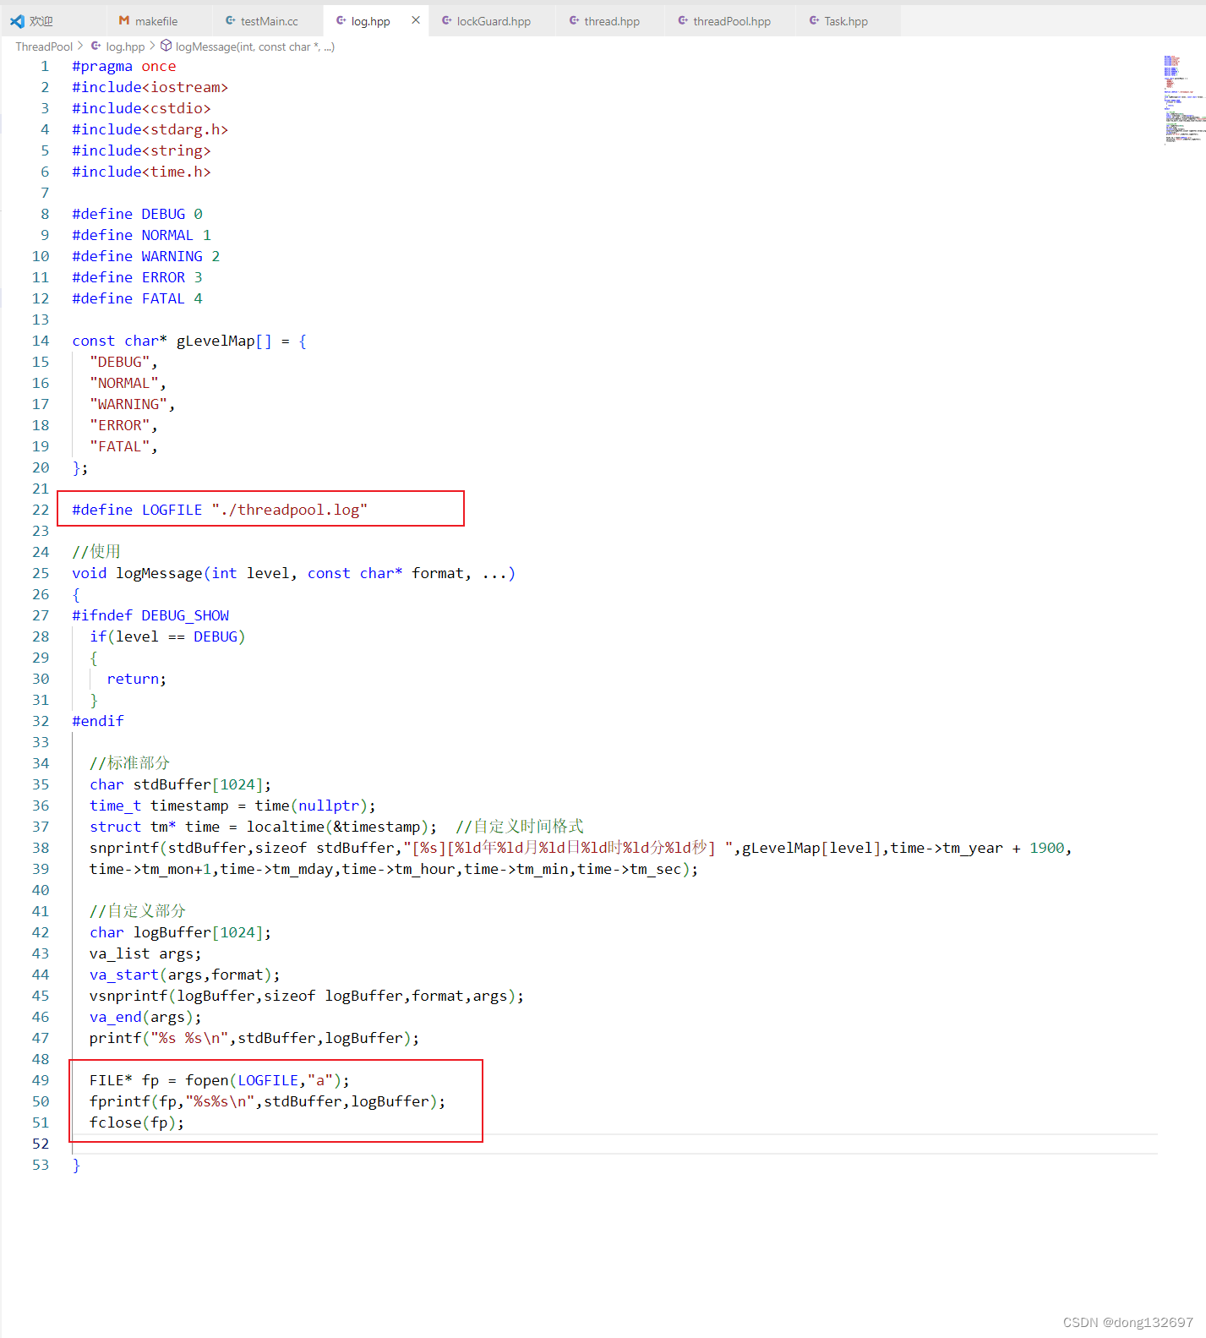Click on 'char stdBuffer[1024];' line
The width and height of the screenshot is (1206, 1338).
181,784
